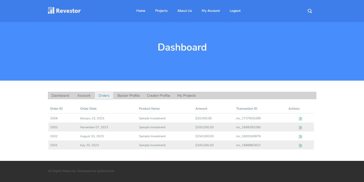Select order ID 1002 cell
The height and width of the screenshot is (182, 364).
tap(54, 136)
